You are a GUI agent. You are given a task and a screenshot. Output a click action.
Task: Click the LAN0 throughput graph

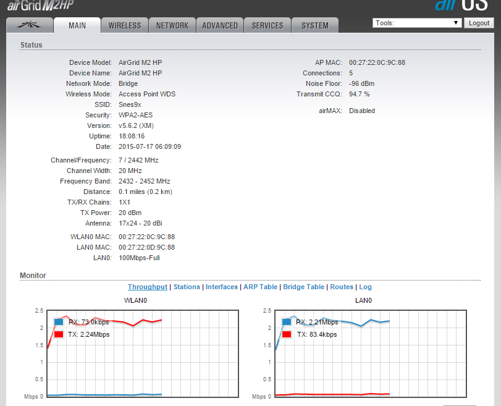371,353
